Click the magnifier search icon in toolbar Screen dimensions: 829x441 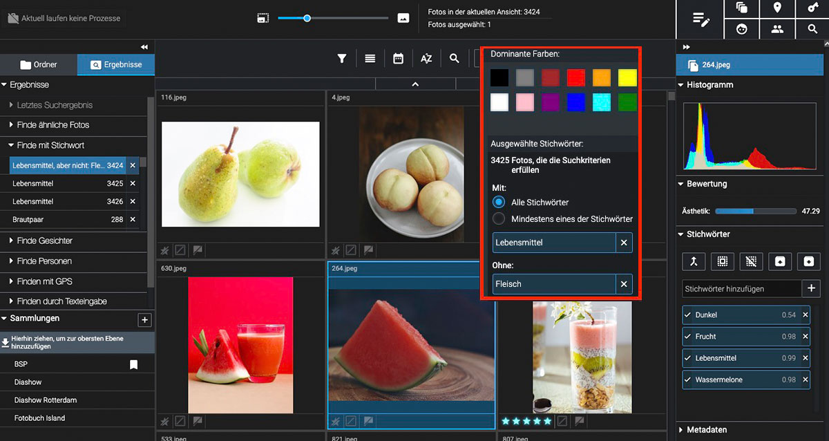454,59
